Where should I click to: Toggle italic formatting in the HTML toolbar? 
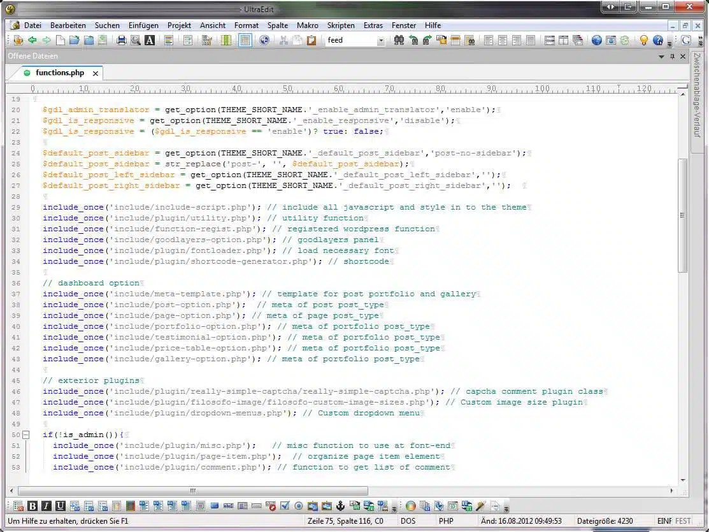47,506
